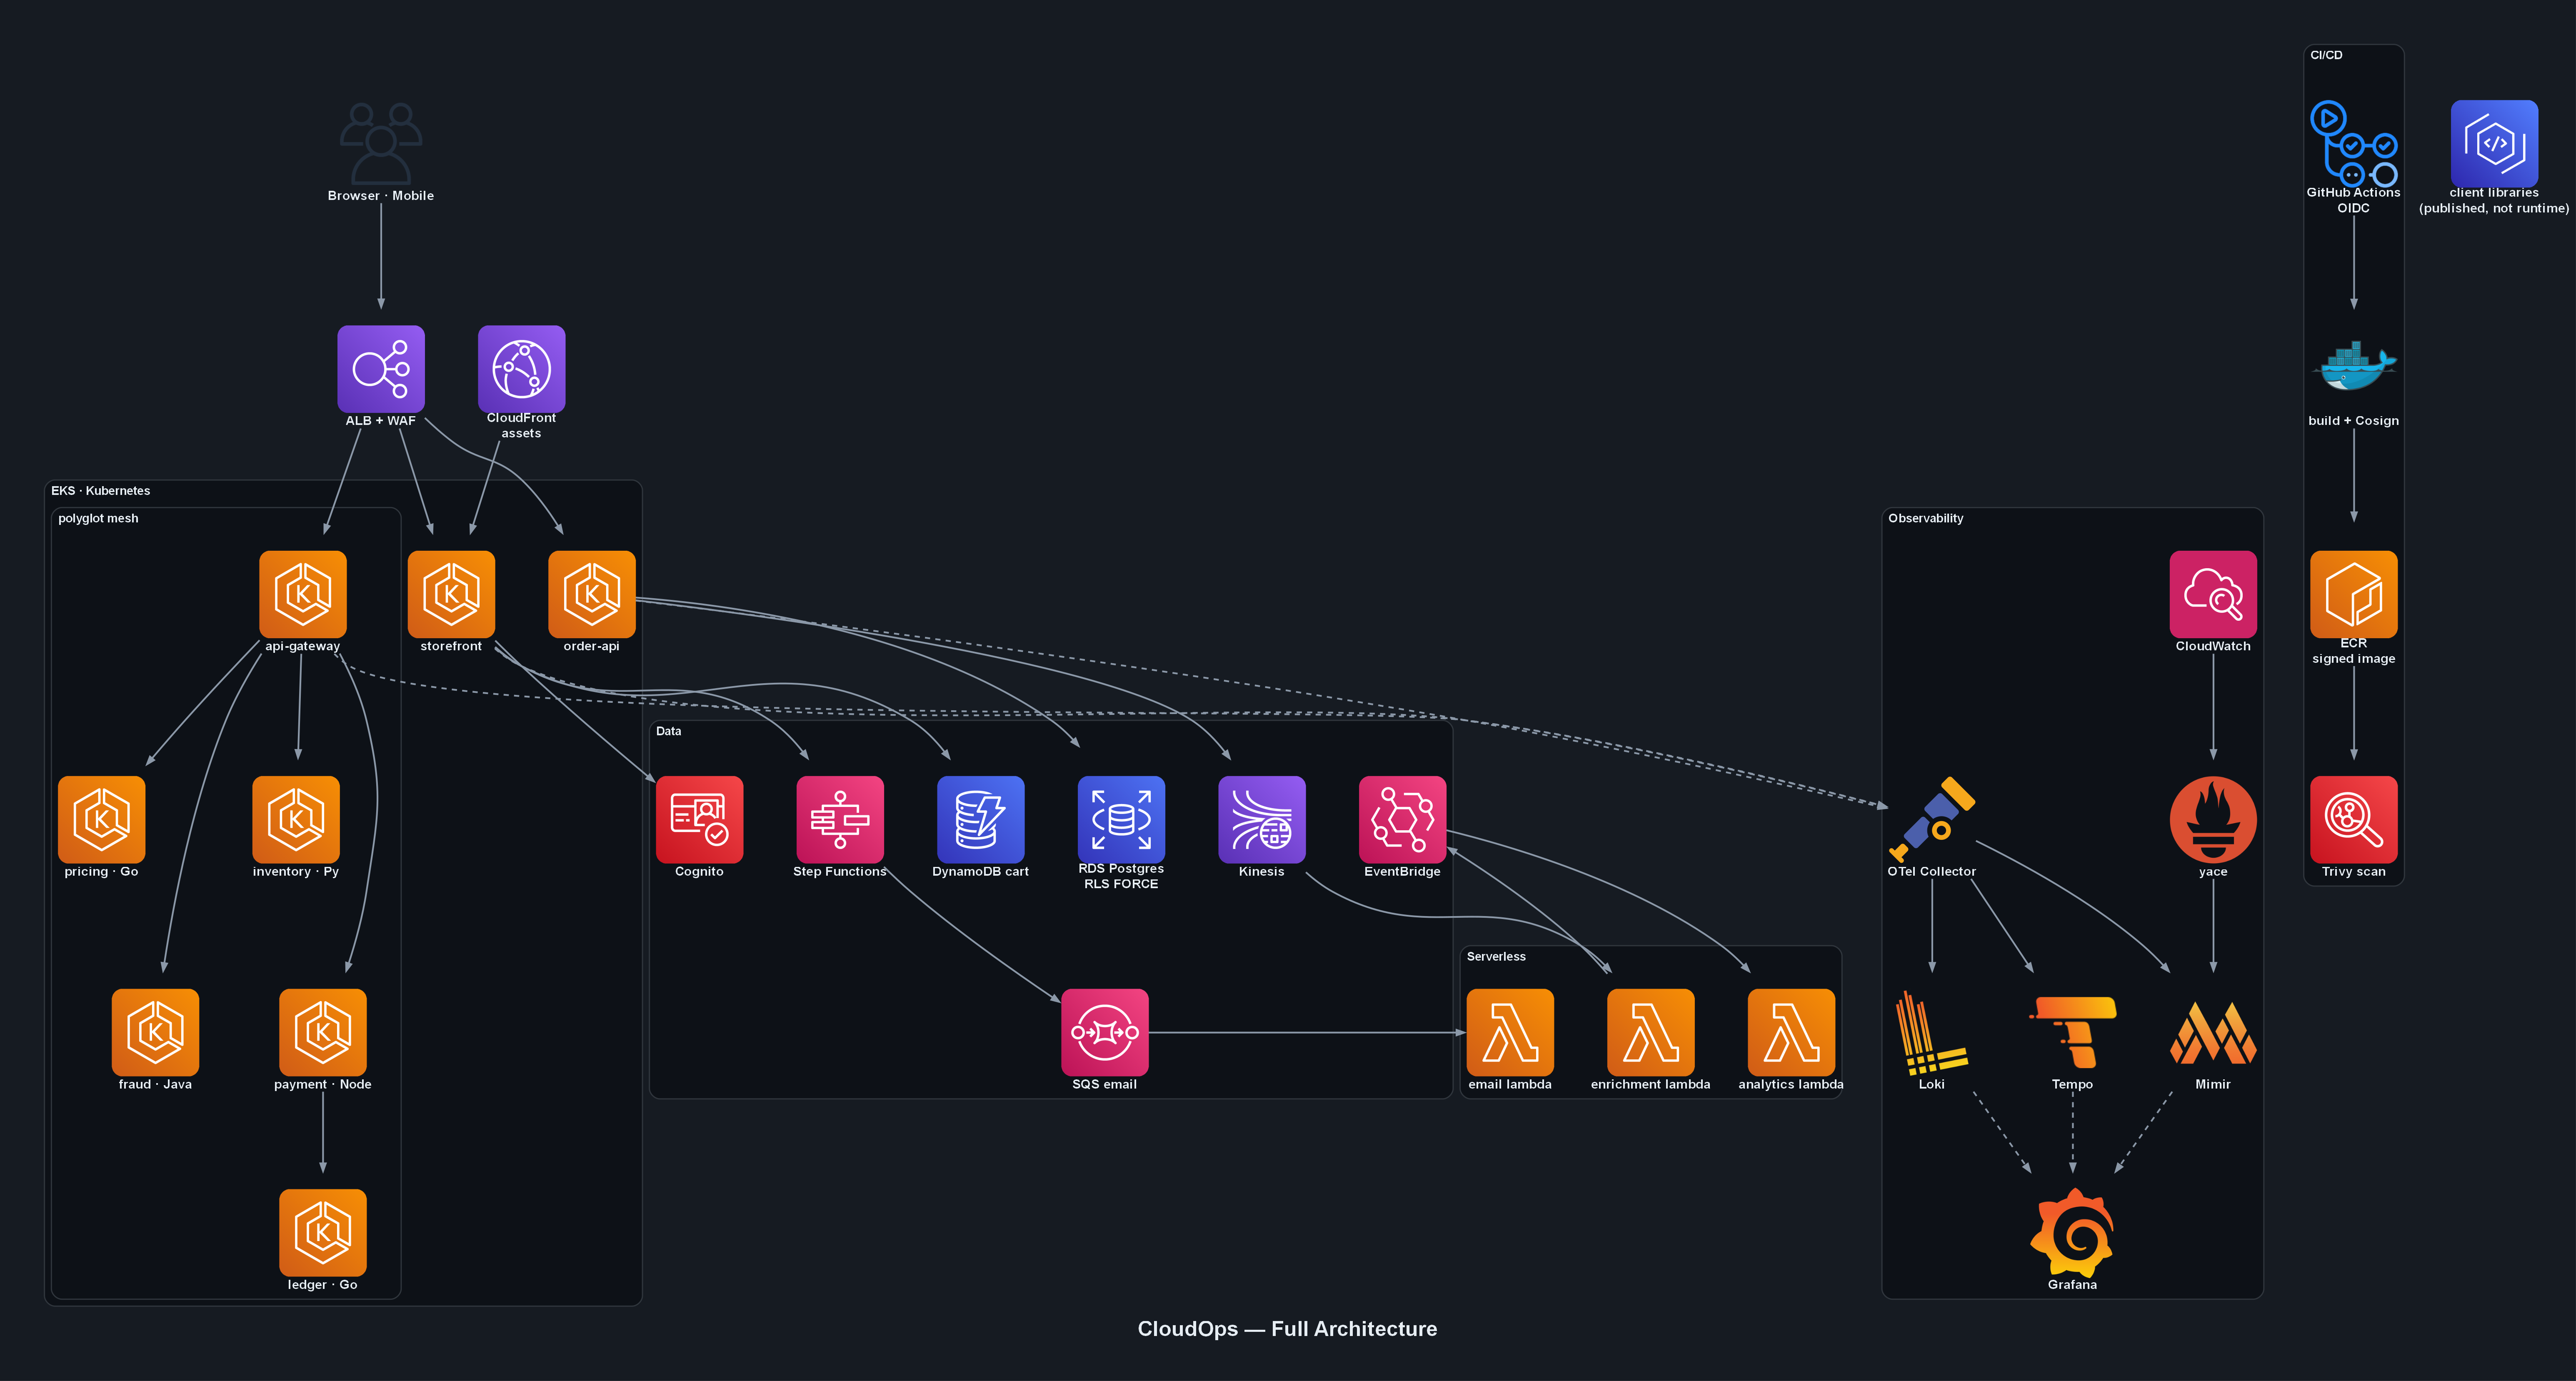Click the Grafana logo icon
Image resolution: width=2576 pixels, height=1381 pixels.
click(2072, 1232)
